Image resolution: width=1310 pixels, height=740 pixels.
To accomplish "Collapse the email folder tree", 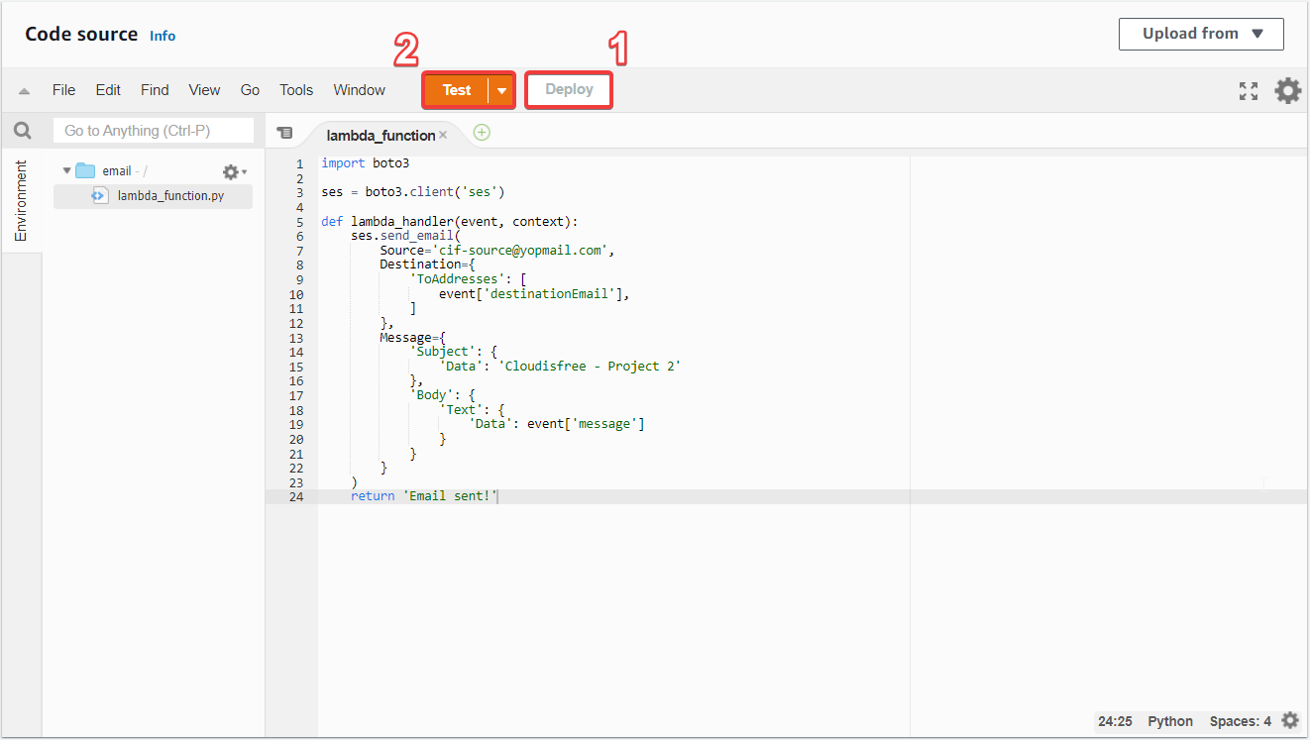I will pyautogui.click(x=67, y=170).
